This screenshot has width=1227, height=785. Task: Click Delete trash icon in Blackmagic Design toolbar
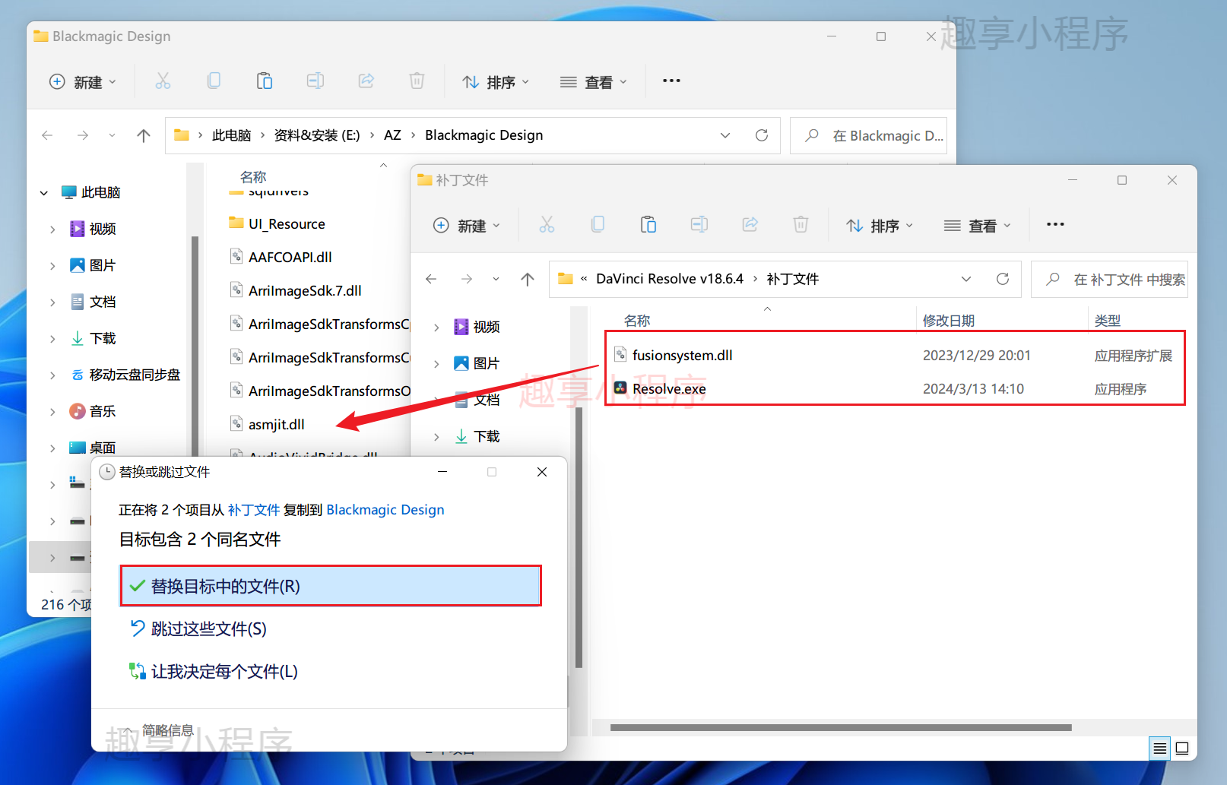(x=417, y=81)
